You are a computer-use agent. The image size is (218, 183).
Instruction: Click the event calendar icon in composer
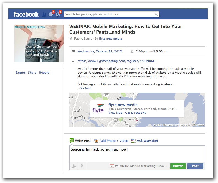pos(112,166)
